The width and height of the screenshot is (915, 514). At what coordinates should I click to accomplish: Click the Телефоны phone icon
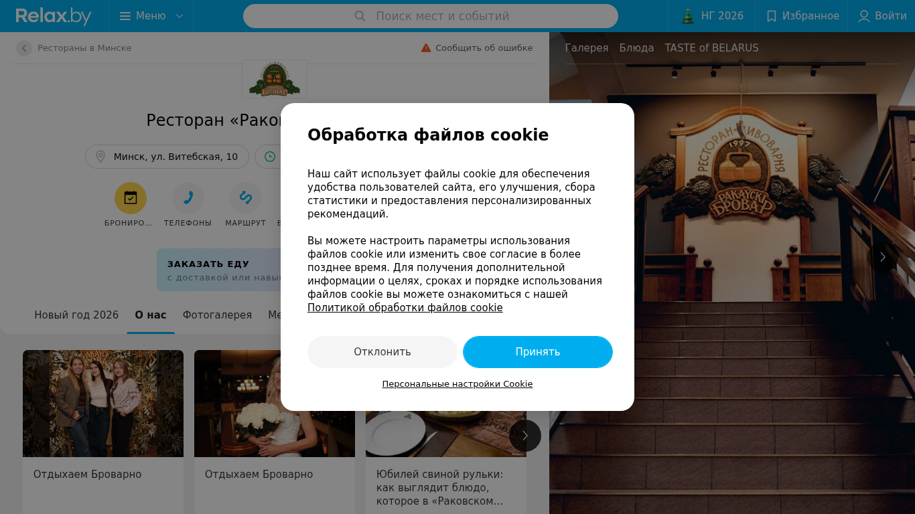pyautogui.click(x=188, y=198)
